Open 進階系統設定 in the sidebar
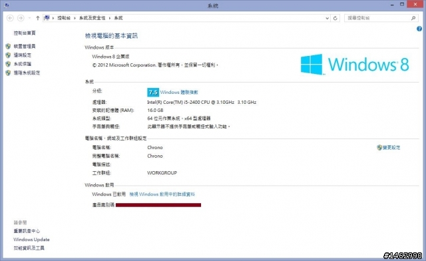This screenshot has width=426, height=261. (27, 73)
